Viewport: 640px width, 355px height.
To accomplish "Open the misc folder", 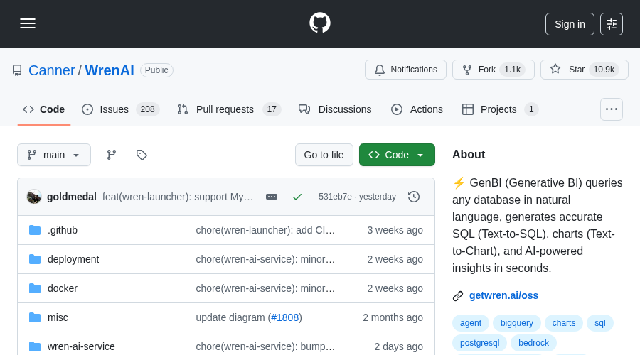I will tap(58, 317).
